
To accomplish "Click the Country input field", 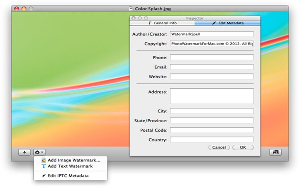I will (212, 140).
